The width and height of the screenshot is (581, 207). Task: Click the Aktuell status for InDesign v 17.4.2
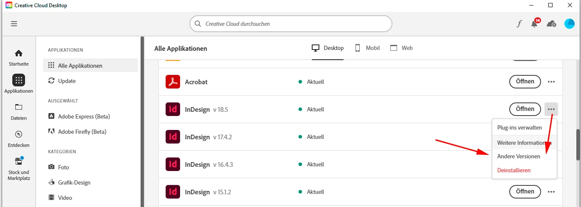pyautogui.click(x=311, y=137)
